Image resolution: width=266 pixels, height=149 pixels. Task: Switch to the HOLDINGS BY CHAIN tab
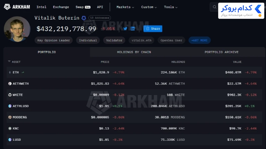[x=134, y=52]
